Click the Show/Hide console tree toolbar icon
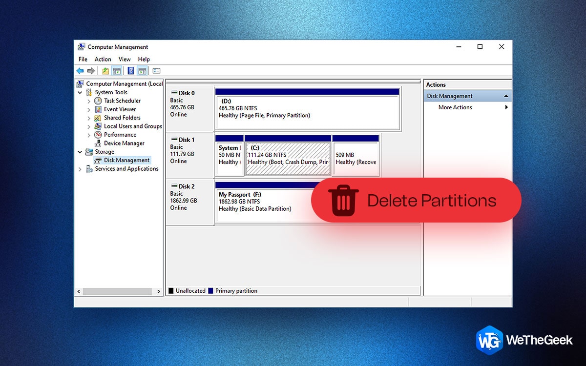This screenshot has height=366, width=586. [x=117, y=70]
